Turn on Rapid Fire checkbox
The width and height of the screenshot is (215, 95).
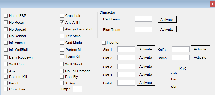6,89
